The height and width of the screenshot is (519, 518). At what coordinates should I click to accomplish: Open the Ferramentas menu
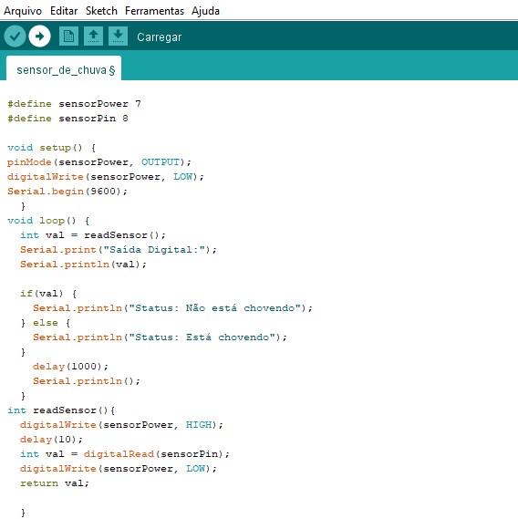pyautogui.click(x=154, y=11)
